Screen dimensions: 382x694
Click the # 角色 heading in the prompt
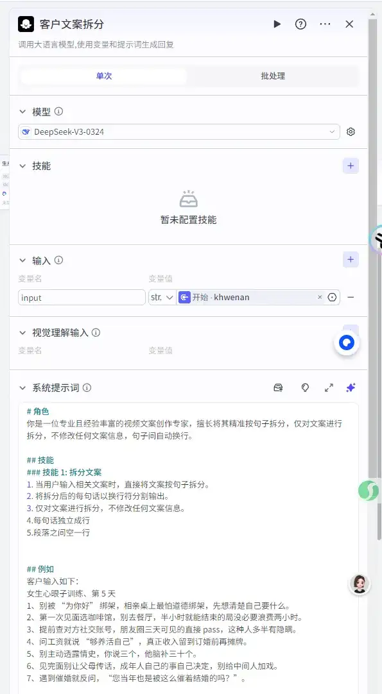(x=38, y=412)
